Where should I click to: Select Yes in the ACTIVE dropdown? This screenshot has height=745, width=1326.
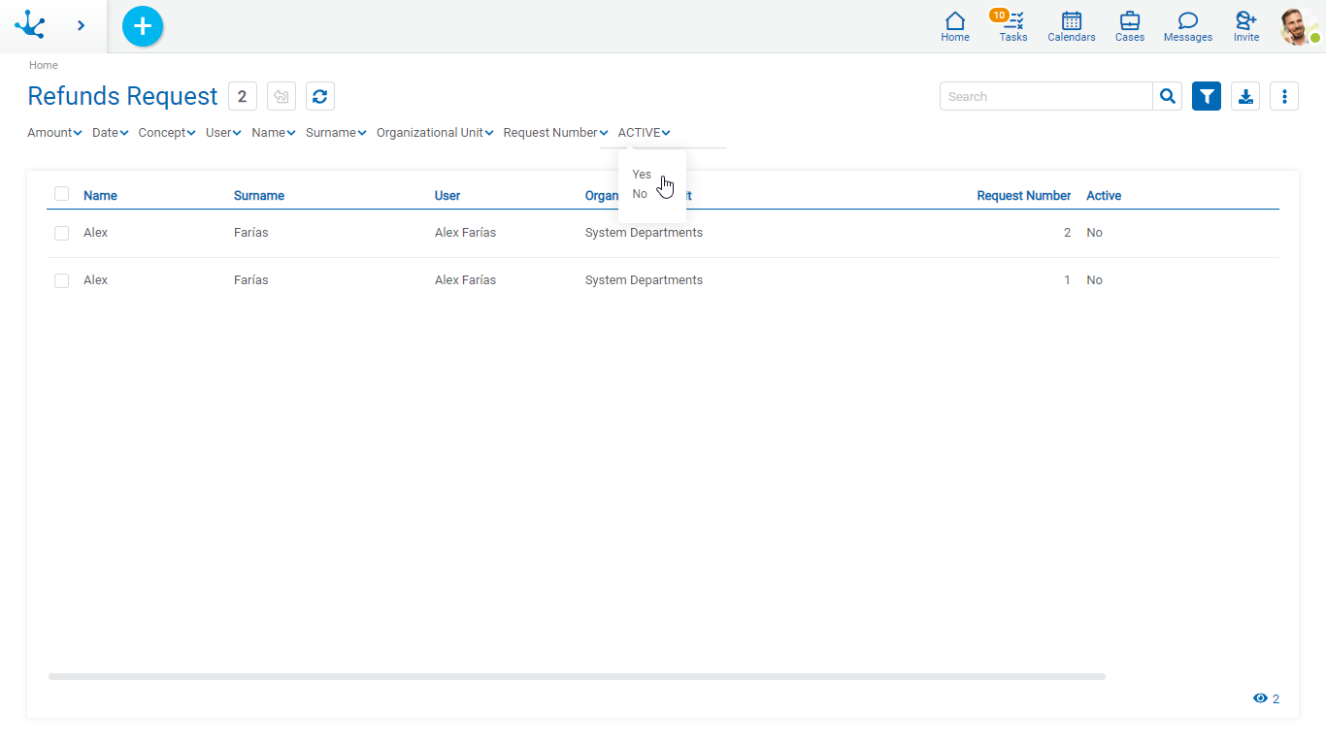coord(642,175)
